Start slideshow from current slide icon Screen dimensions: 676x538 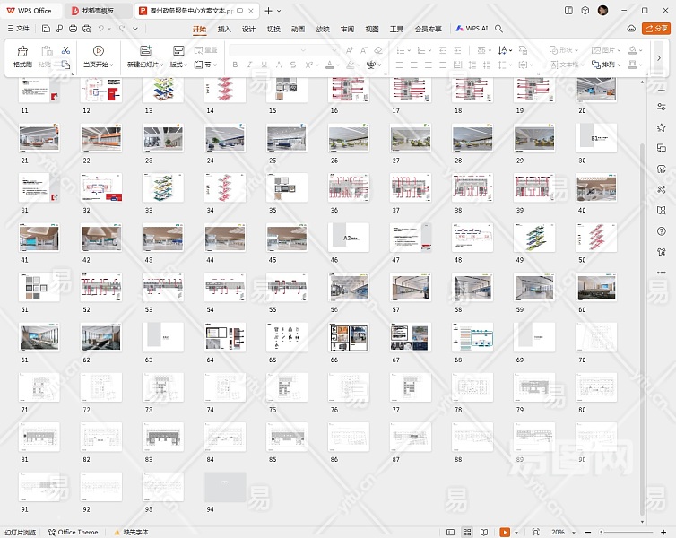(98, 51)
